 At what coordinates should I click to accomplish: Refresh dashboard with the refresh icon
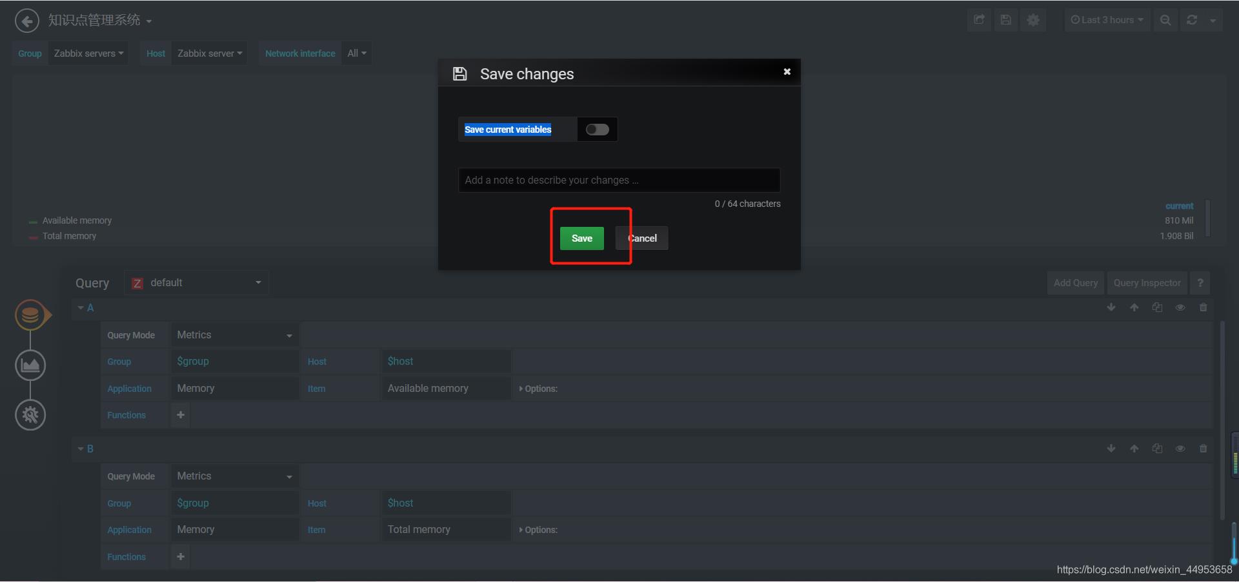1192,20
